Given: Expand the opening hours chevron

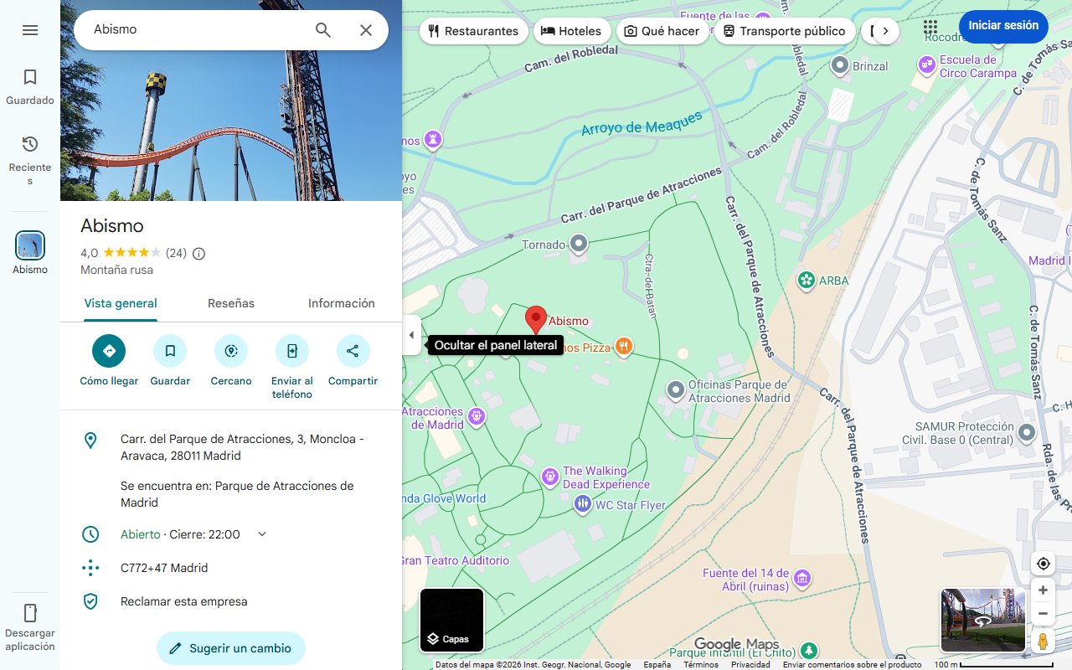Looking at the screenshot, I should pyautogui.click(x=262, y=534).
